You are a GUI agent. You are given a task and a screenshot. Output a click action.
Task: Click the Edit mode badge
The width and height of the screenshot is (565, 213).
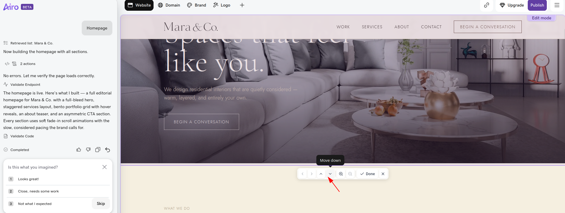(x=541, y=18)
